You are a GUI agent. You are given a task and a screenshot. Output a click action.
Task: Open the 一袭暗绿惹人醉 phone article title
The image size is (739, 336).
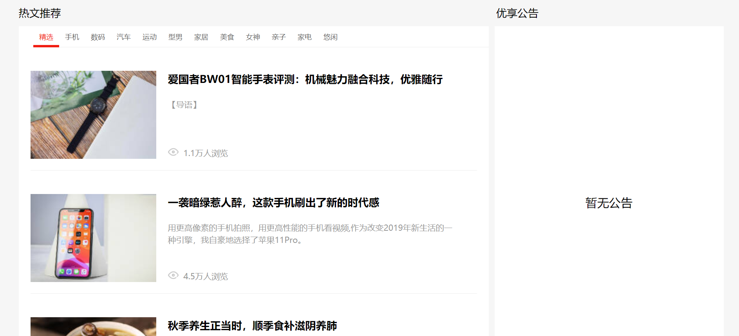273,203
